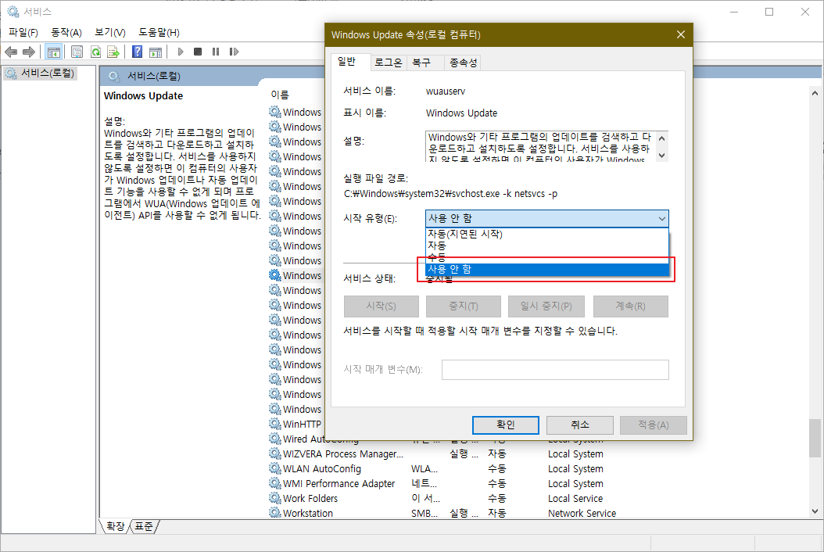The width and height of the screenshot is (824, 552).
Task: Click the gear icon of WIZVERA Process Manager
Action: tap(275, 453)
